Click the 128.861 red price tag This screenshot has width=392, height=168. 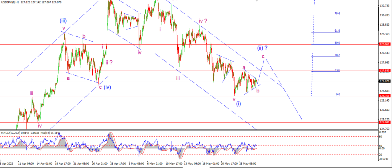click(385, 44)
